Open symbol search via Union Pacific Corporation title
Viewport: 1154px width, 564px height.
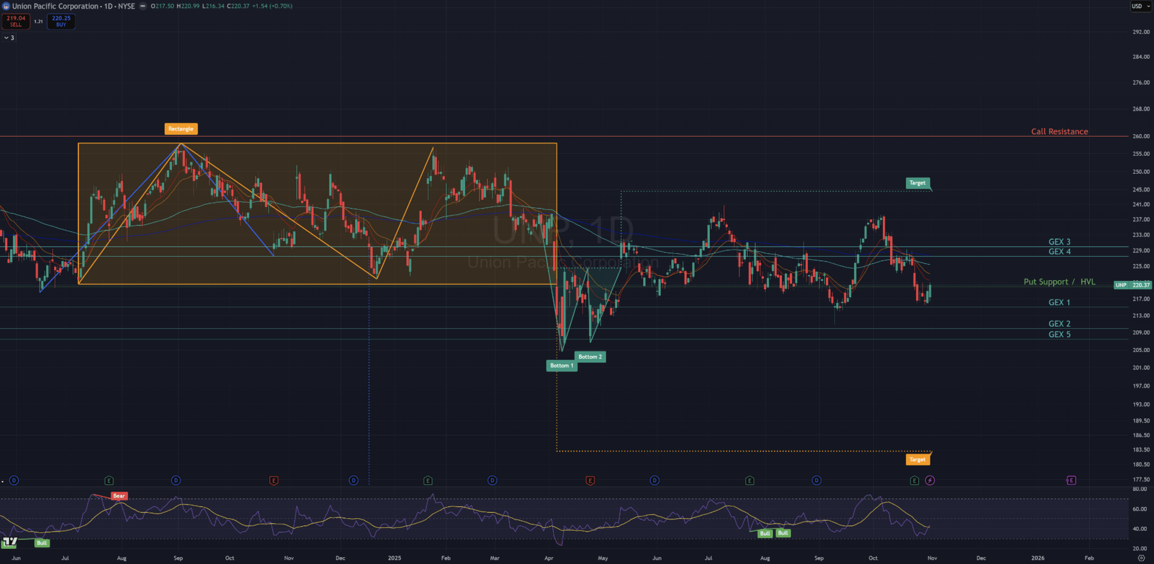[x=55, y=6]
